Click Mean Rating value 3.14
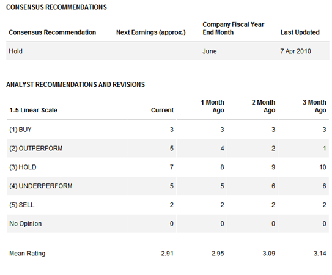 [x=320, y=254]
